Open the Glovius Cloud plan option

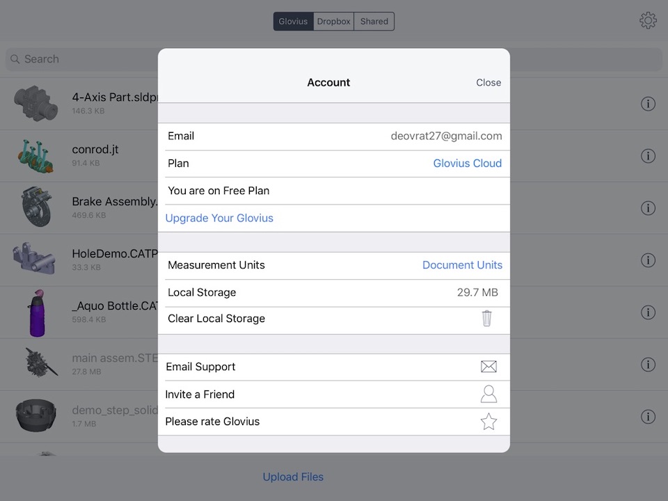pos(468,163)
